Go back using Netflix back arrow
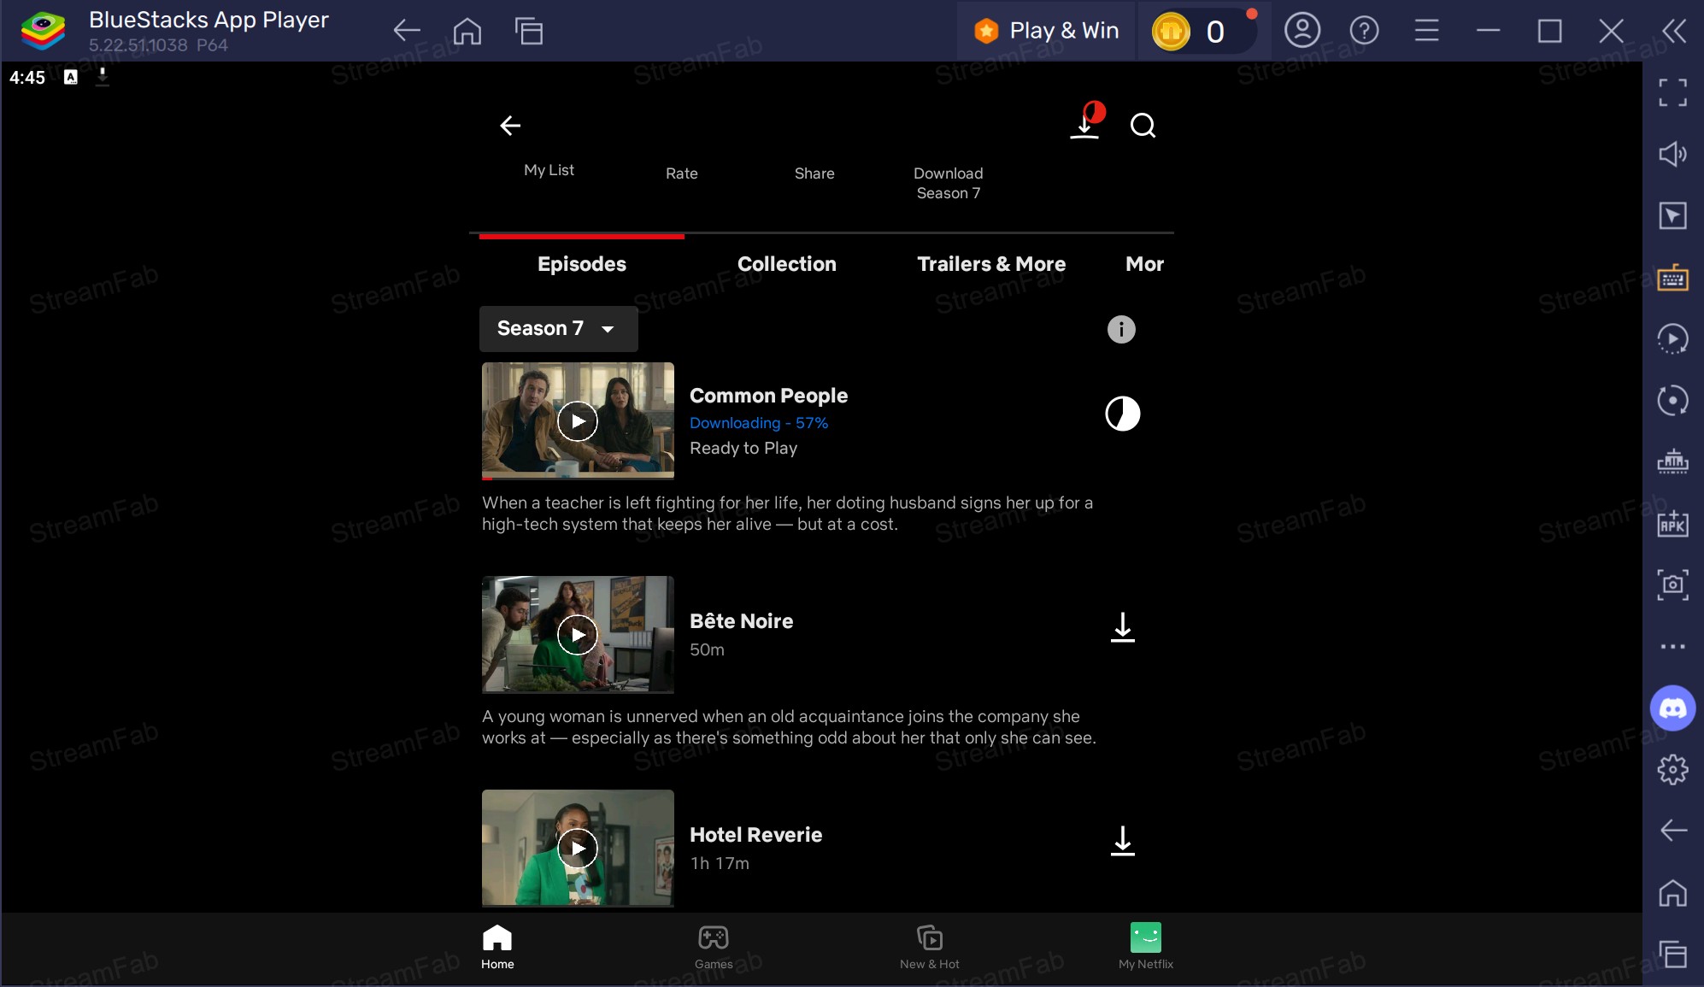This screenshot has width=1704, height=987. pos(510,126)
